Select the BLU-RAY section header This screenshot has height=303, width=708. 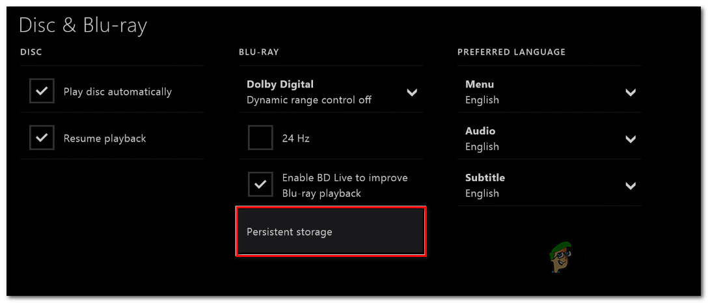(258, 52)
